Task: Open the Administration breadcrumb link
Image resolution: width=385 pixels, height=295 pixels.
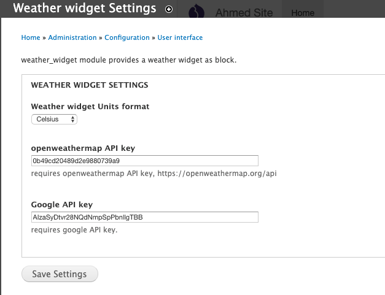Action: [x=72, y=37]
